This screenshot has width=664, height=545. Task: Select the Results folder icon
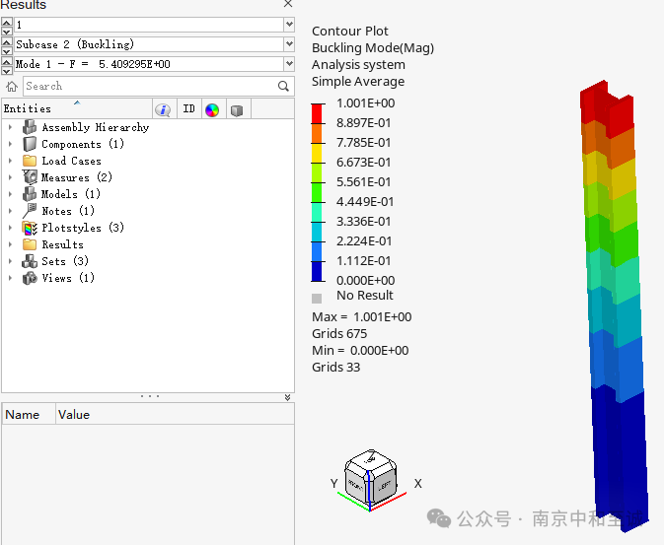[x=30, y=244]
